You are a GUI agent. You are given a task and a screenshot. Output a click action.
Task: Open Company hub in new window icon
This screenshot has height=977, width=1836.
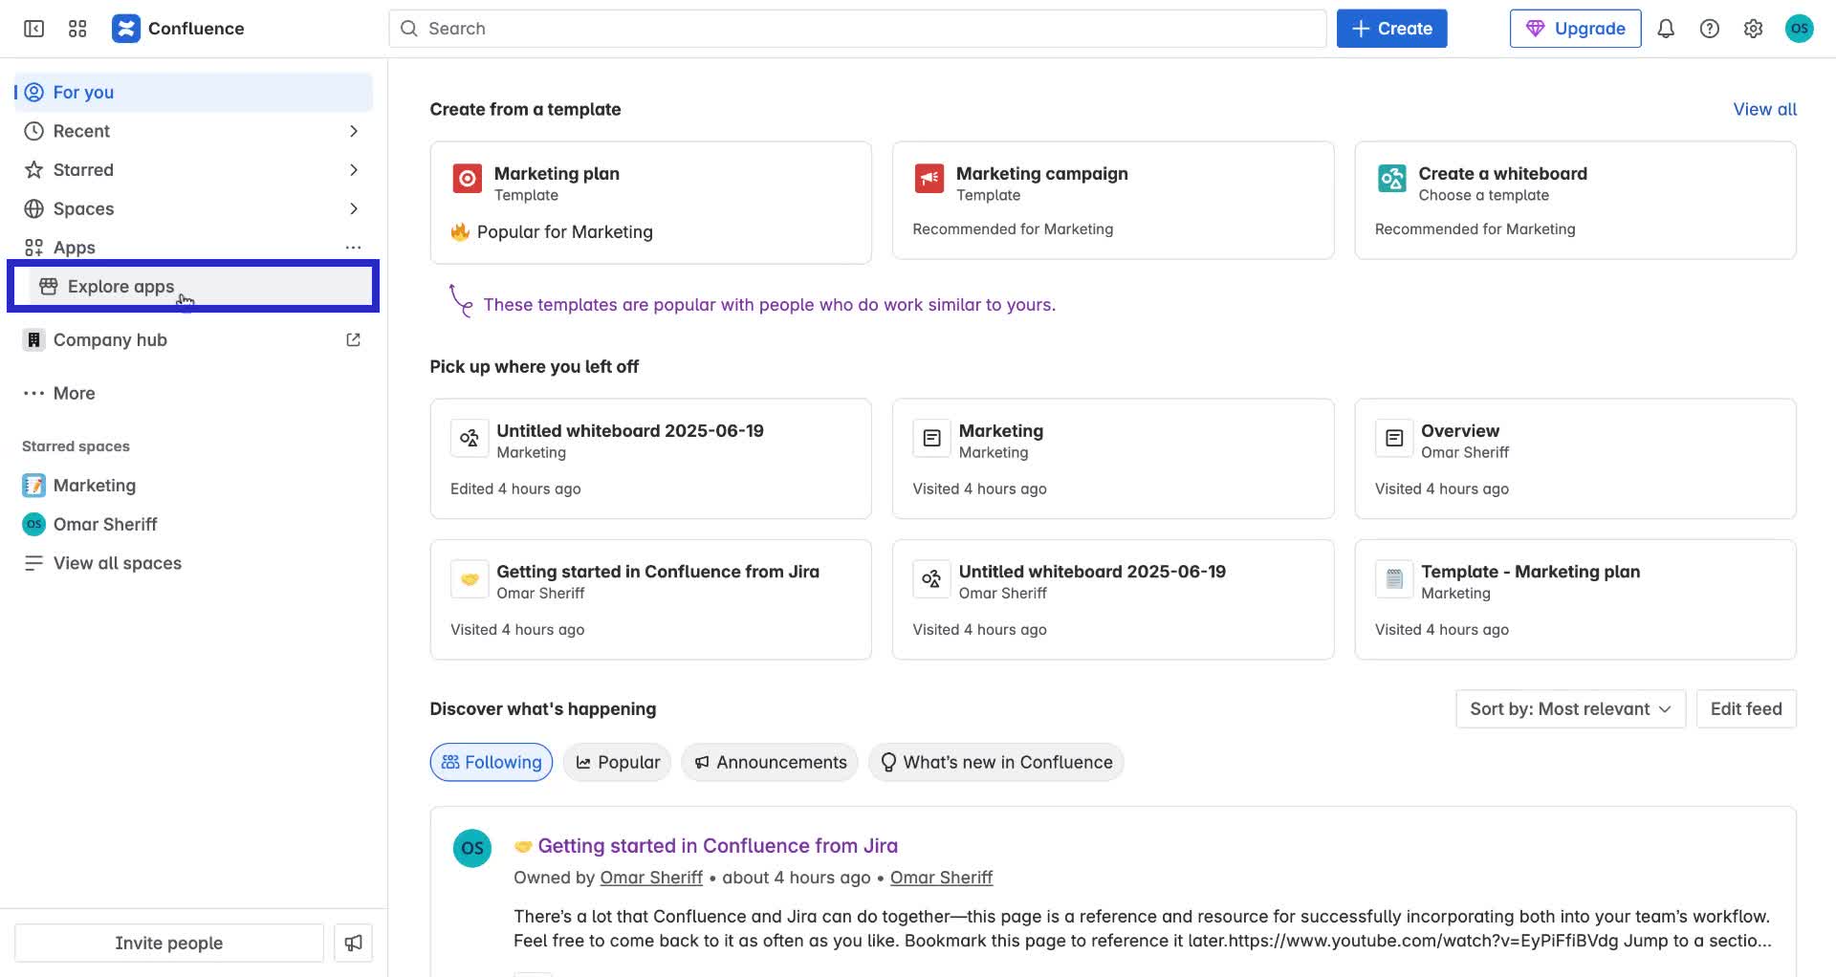[353, 339]
